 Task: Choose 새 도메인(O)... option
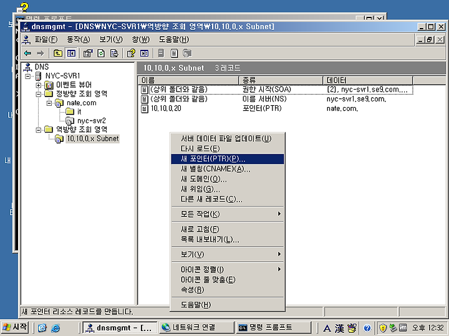(228, 179)
